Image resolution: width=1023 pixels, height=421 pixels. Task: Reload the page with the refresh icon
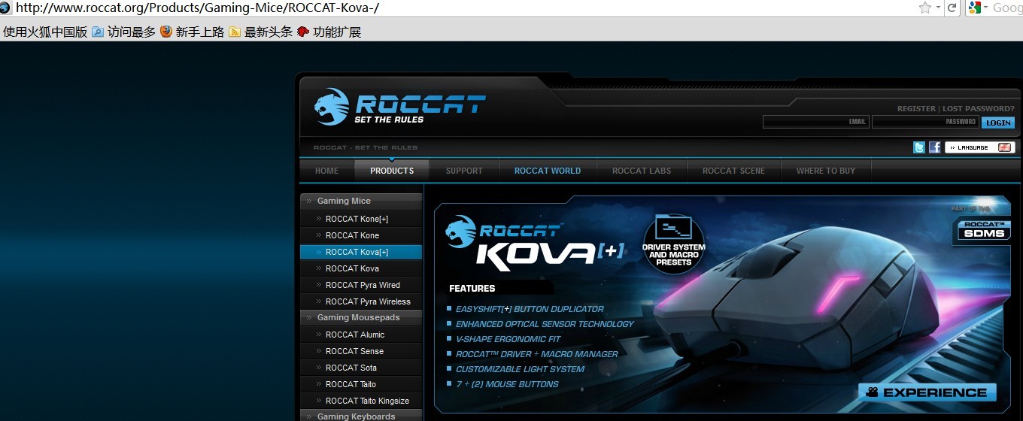[952, 8]
